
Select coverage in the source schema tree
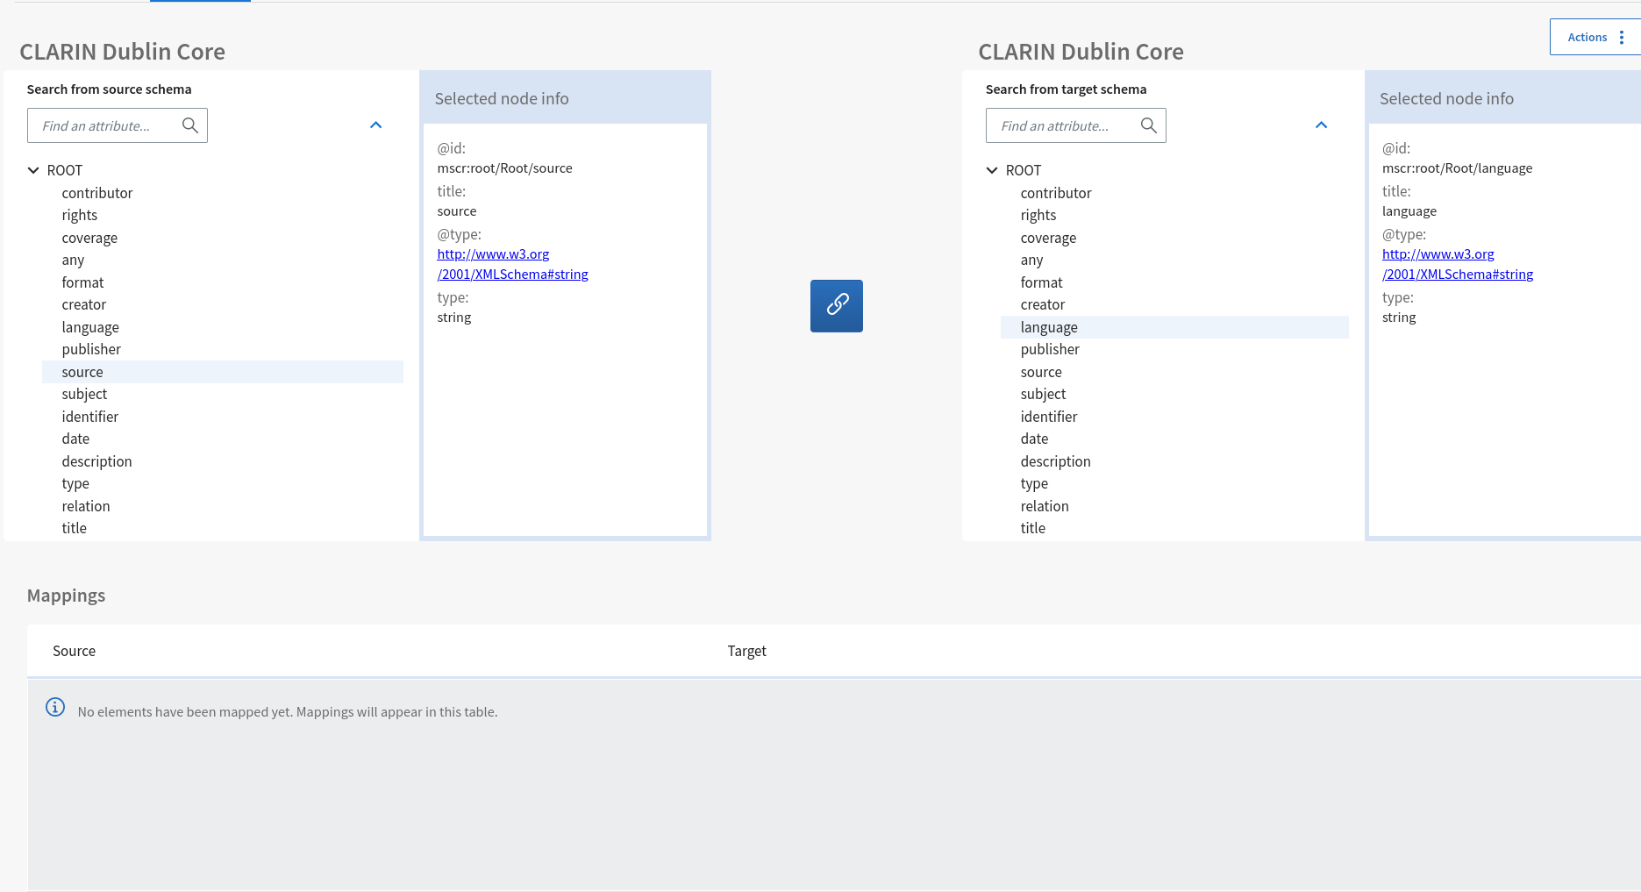click(x=89, y=238)
